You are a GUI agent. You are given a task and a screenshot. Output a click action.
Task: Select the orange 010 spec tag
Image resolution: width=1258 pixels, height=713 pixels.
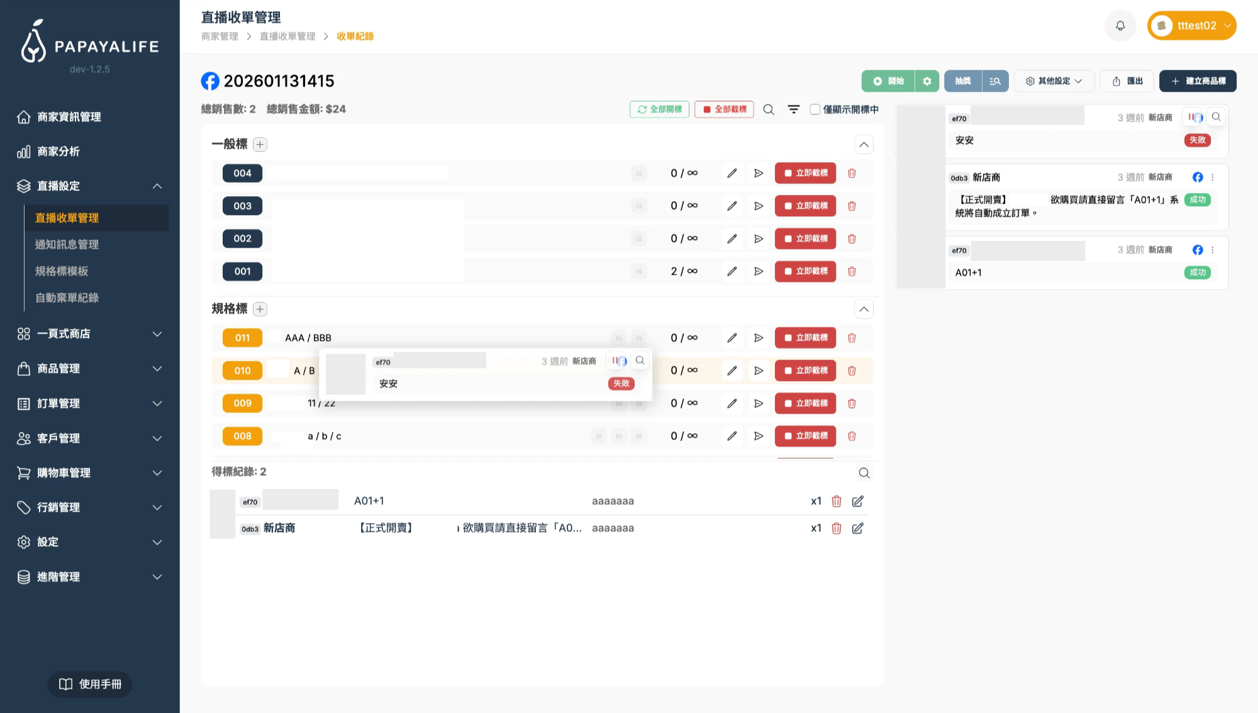point(242,371)
